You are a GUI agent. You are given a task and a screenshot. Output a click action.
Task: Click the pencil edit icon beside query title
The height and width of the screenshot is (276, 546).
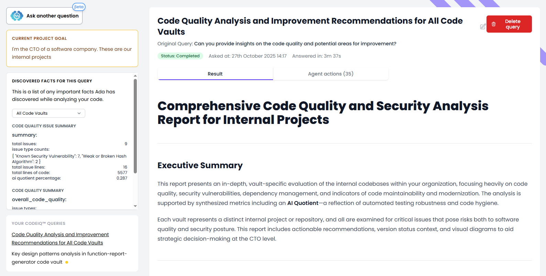click(x=483, y=26)
